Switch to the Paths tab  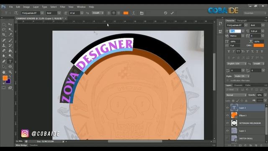click(248, 85)
